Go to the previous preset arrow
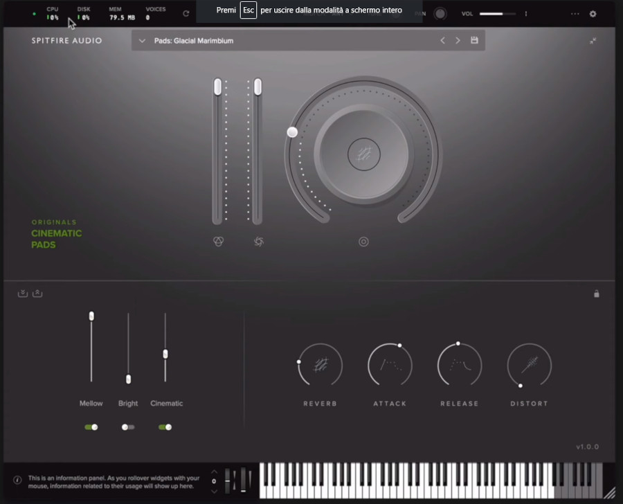Image resolution: width=623 pixels, height=504 pixels. [x=442, y=41]
